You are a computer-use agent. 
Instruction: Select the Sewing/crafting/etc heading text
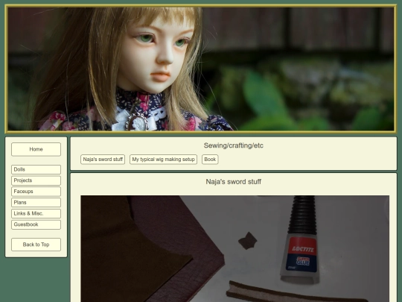(234, 145)
